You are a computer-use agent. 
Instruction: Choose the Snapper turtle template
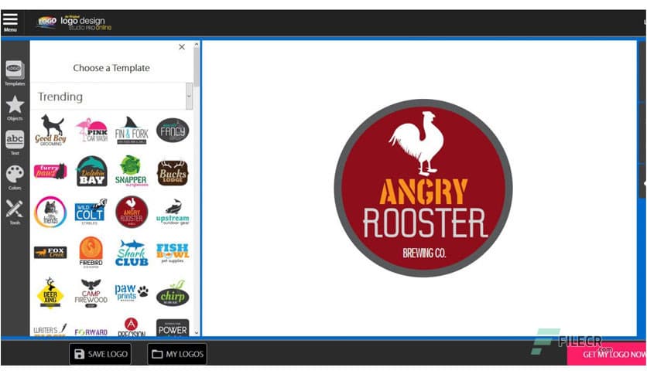[132, 171]
